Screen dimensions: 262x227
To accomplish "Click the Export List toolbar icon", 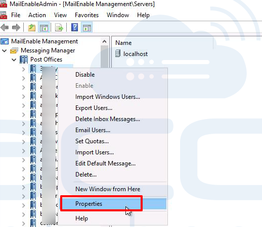I will coord(59,27).
